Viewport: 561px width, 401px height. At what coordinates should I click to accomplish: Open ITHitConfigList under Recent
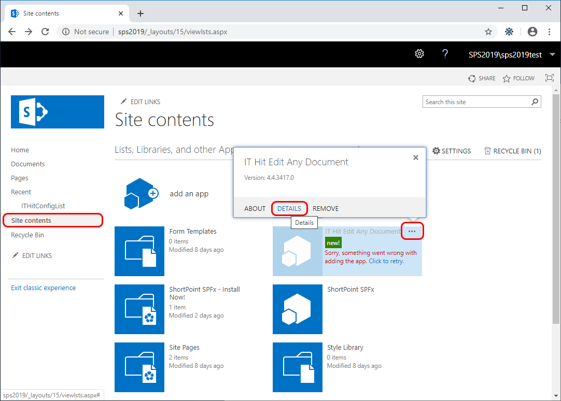[43, 206]
